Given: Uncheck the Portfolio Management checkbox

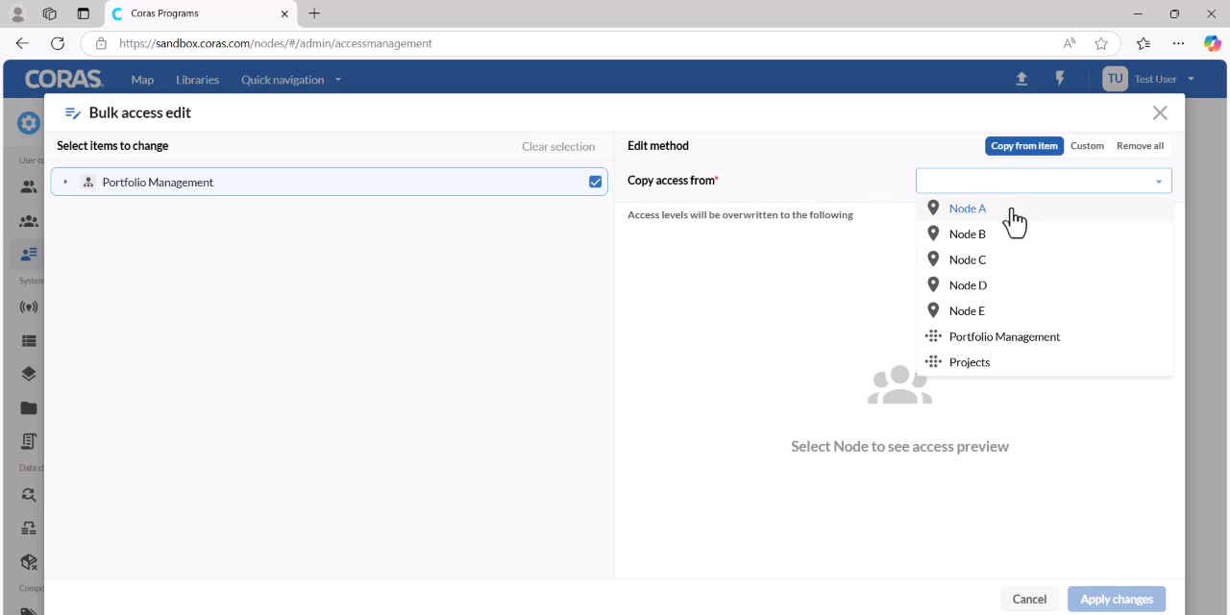Looking at the screenshot, I should coord(596,182).
